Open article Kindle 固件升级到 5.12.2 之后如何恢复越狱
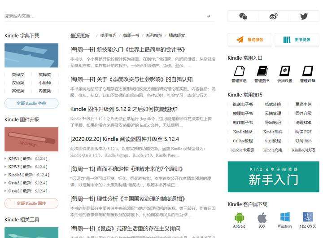This screenshot has height=238, width=323. [124, 109]
